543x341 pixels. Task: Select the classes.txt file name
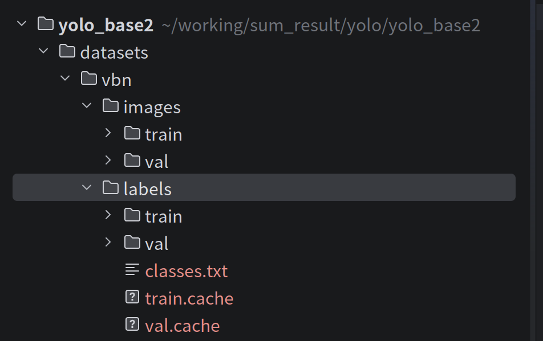[x=187, y=270]
